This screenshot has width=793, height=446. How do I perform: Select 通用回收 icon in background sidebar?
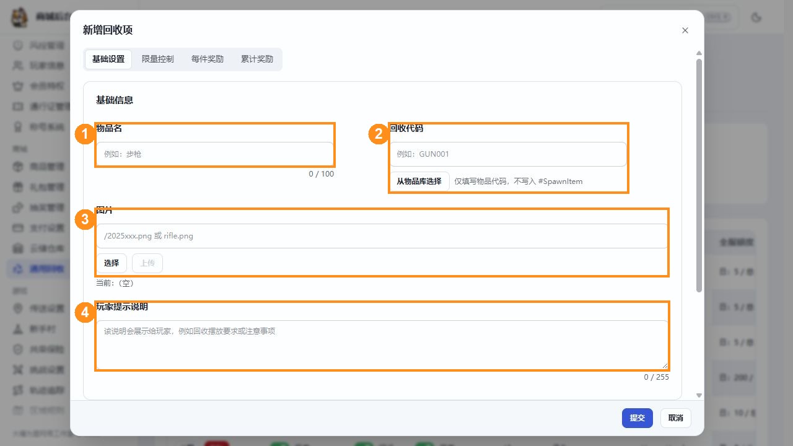(18, 268)
